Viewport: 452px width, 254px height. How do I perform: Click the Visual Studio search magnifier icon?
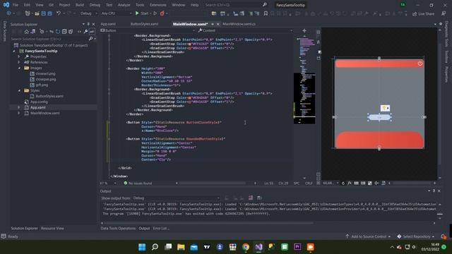click(x=265, y=5)
